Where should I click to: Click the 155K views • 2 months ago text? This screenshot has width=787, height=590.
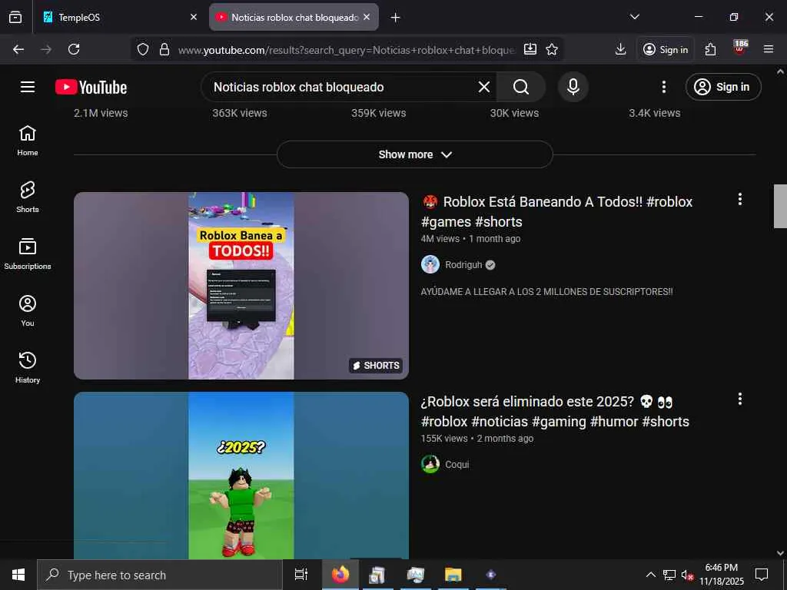point(477,439)
